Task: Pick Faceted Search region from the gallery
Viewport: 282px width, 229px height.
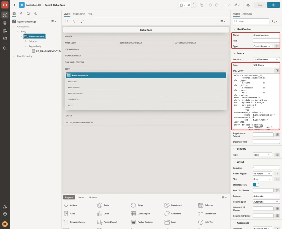Action: [107, 222]
